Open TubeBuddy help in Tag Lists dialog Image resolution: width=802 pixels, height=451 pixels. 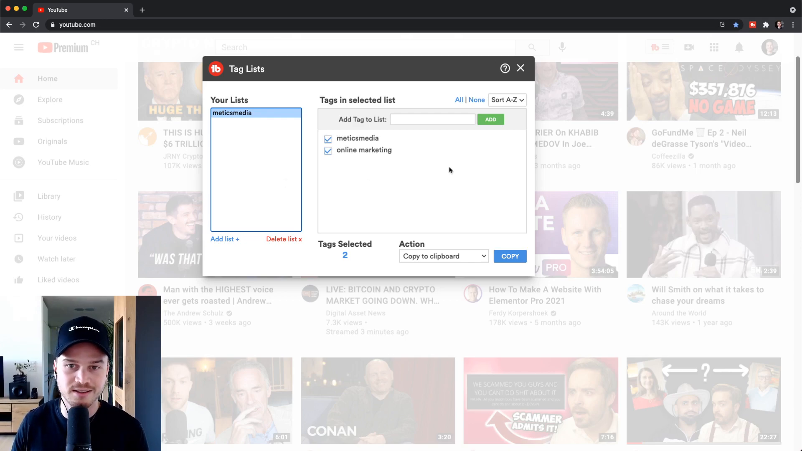505,68
